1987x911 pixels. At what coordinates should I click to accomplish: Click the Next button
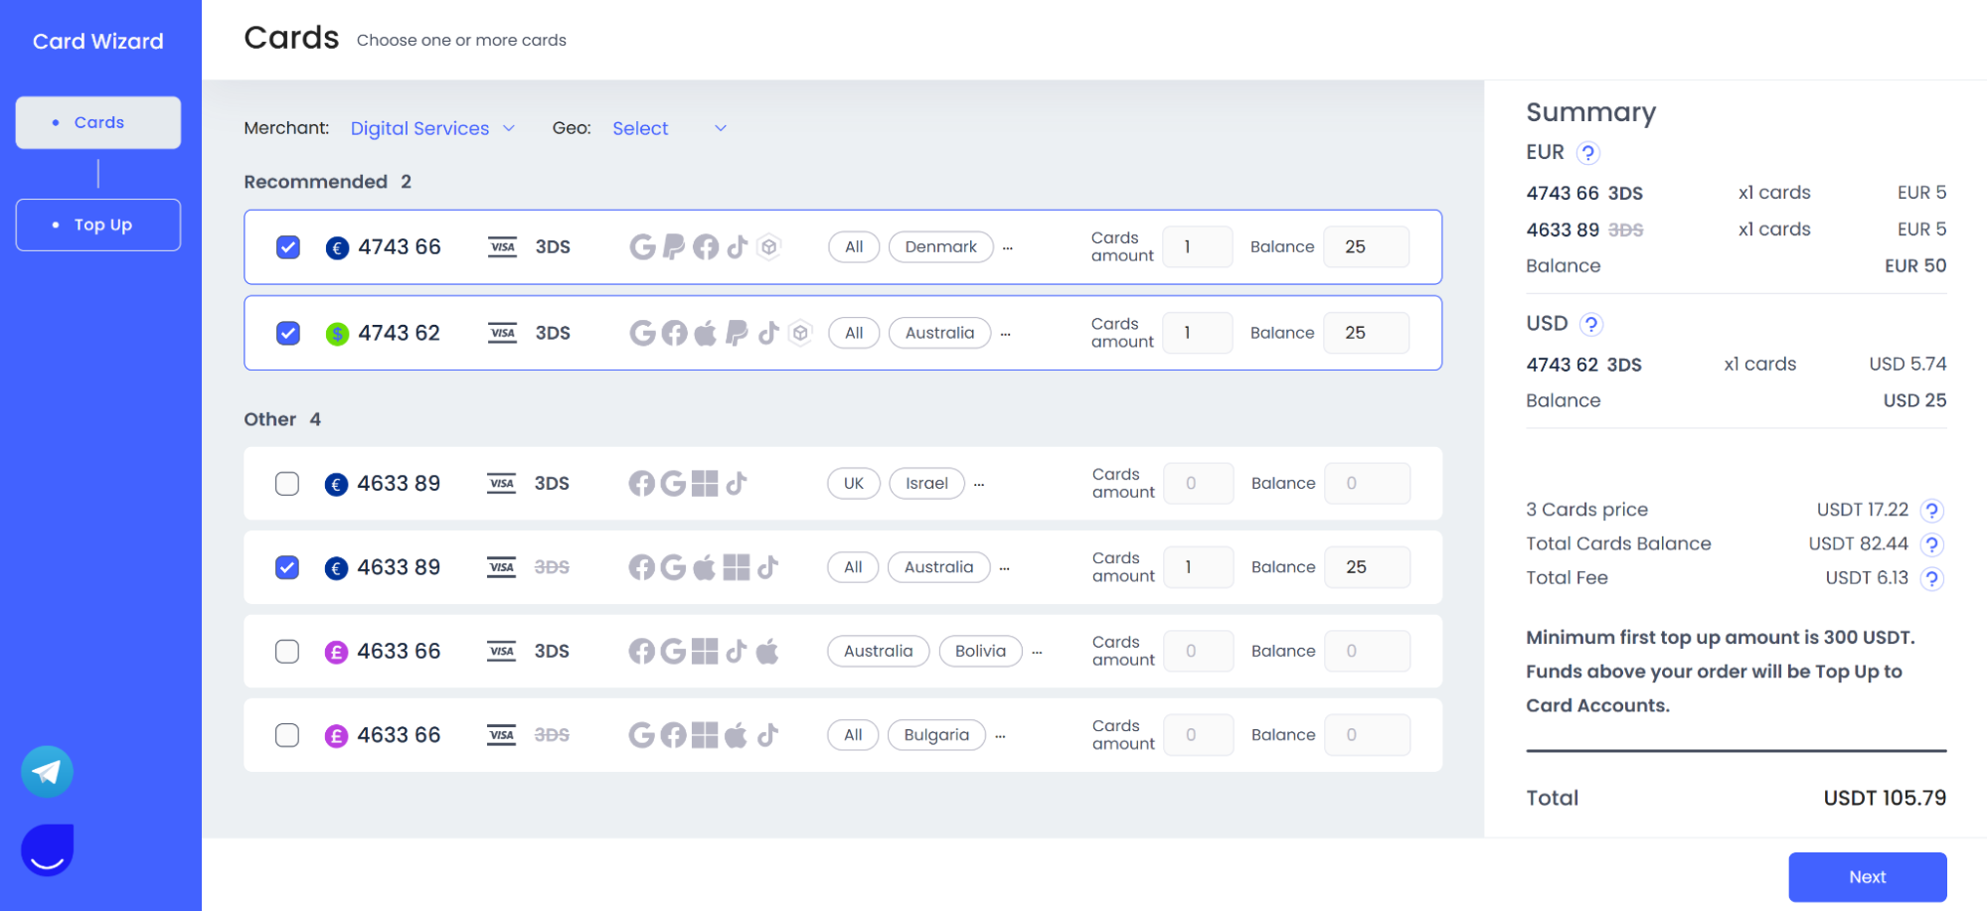1868,877
